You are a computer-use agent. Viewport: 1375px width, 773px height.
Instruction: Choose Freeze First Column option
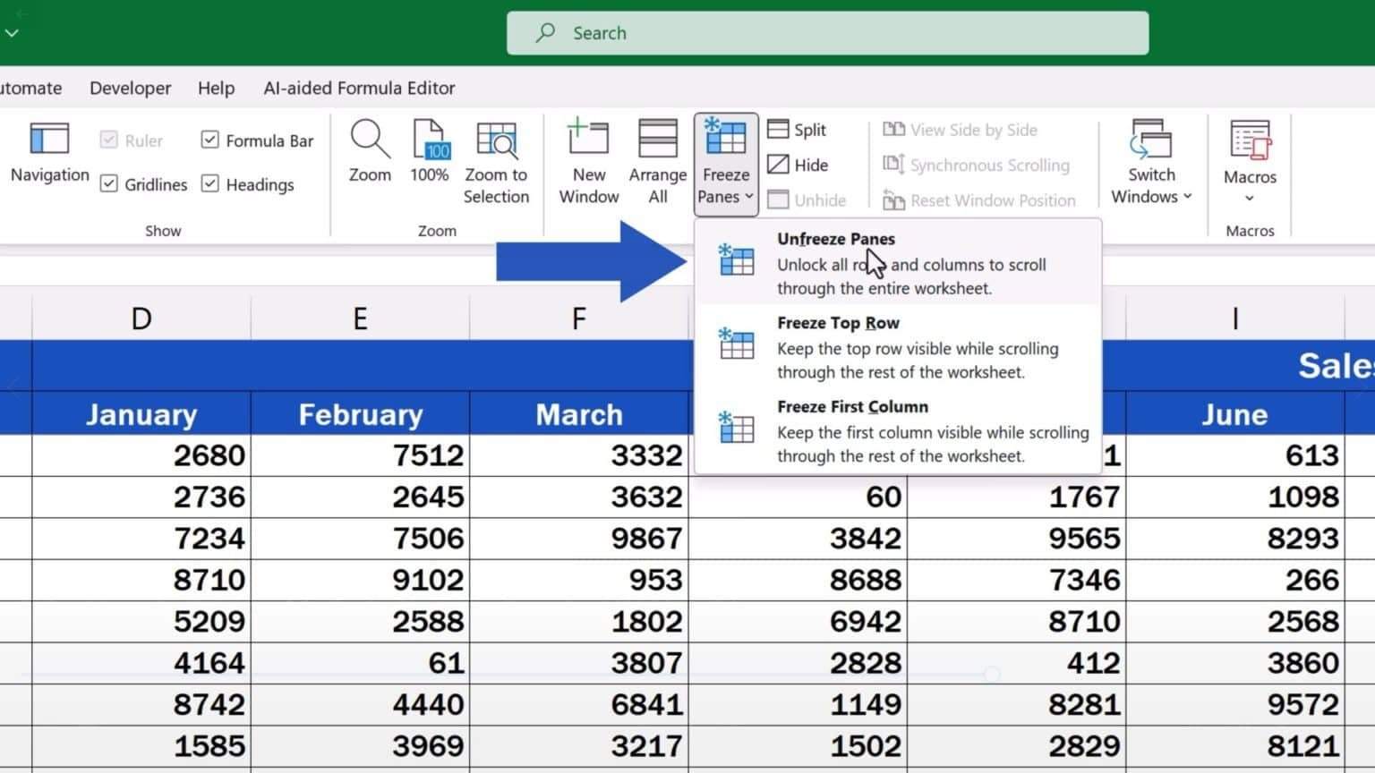point(851,406)
